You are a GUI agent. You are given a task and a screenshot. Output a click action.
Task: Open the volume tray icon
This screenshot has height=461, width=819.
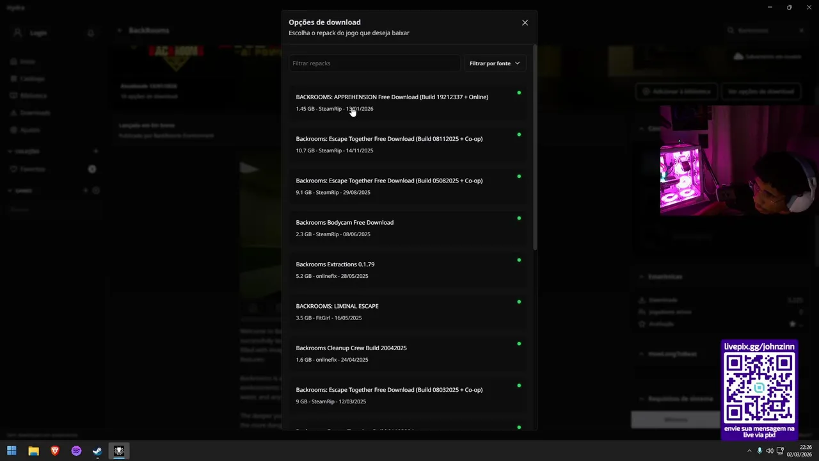770,451
